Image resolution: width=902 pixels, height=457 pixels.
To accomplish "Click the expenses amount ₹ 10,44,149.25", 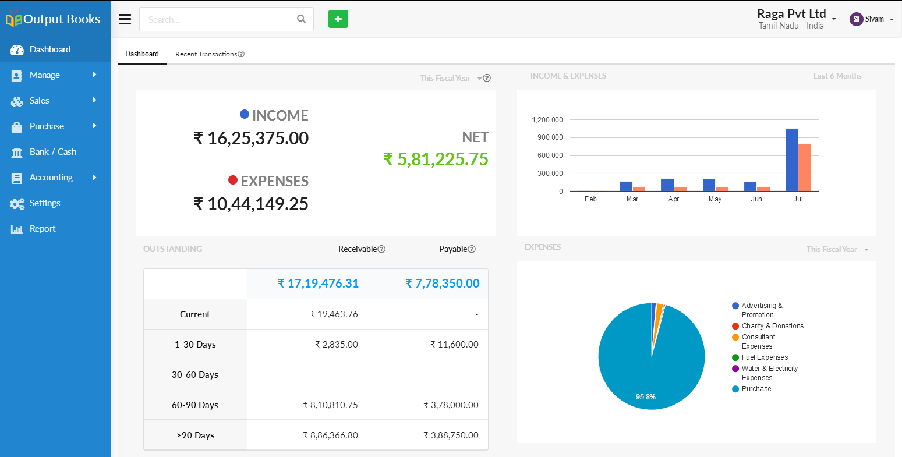I will click(x=251, y=204).
